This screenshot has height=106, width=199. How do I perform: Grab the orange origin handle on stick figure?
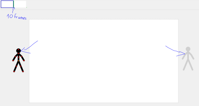coord(18,61)
